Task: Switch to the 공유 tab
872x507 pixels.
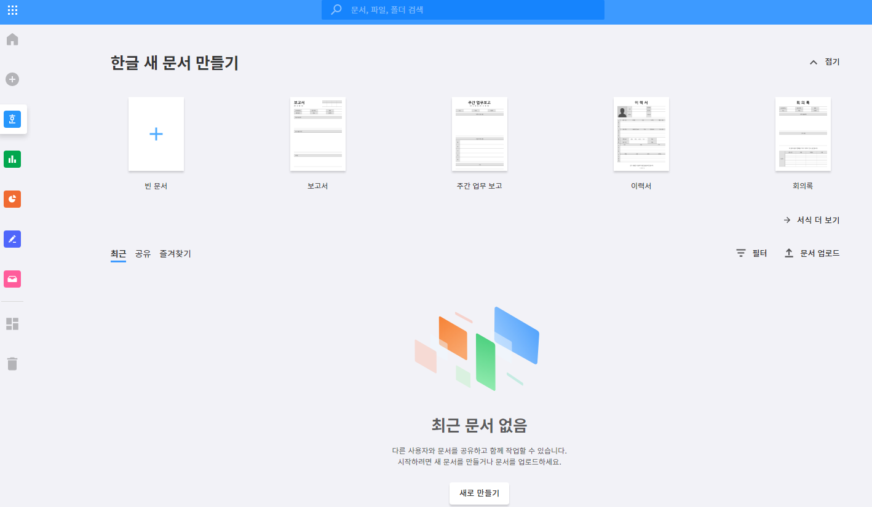Action: coord(143,253)
